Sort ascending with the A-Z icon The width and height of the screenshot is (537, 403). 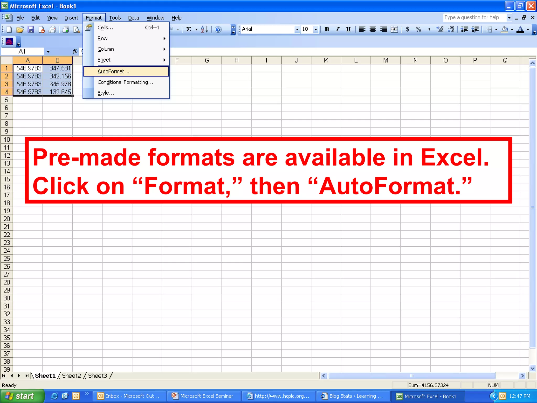pyautogui.click(x=205, y=29)
